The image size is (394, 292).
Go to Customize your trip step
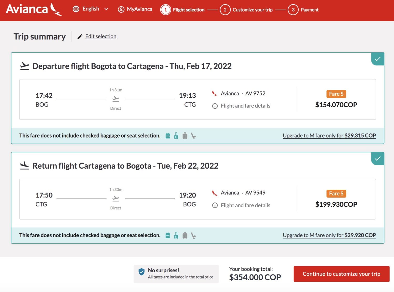[253, 10]
